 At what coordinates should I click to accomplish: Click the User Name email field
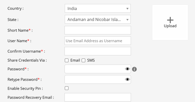(x=97, y=41)
